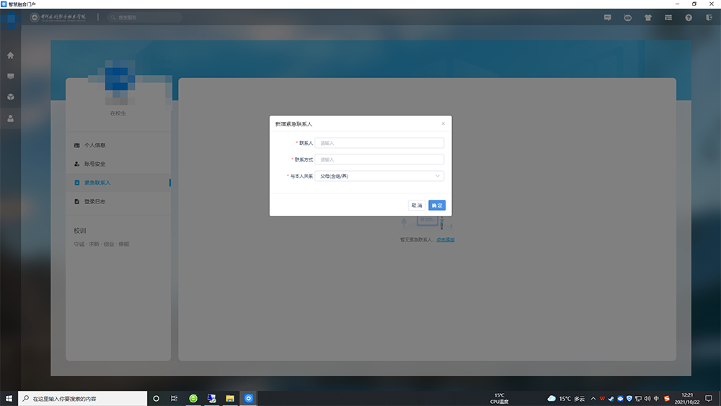Image resolution: width=721 pixels, height=406 pixels.
Task: Click the list layout icon in top bar
Action: click(x=668, y=17)
